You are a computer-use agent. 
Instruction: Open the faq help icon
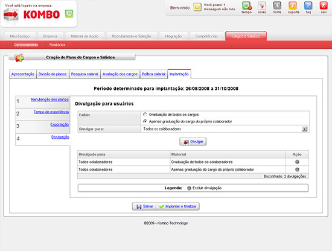[308, 6]
